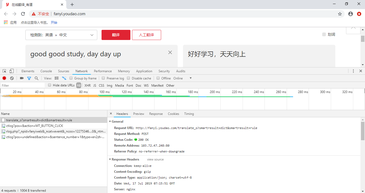The image size is (365, 193).
Task: Check the Disable cache option
Action: point(129,78)
